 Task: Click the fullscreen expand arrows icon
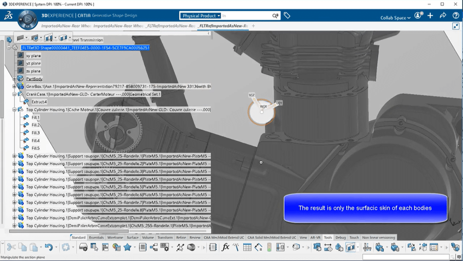pos(456,26)
